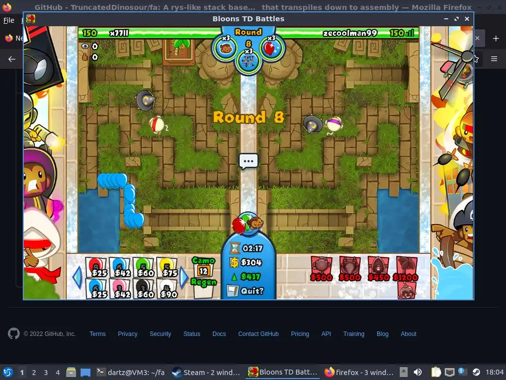The image size is (506, 380).
Task: Open Firefox hamburger application menu
Action: click(x=494, y=59)
